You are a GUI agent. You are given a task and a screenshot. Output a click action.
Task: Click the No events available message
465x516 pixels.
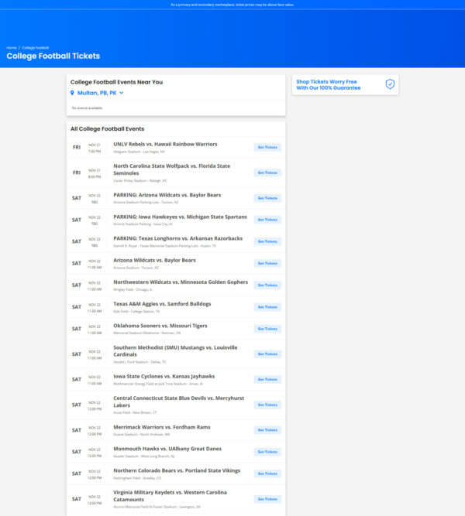click(87, 108)
